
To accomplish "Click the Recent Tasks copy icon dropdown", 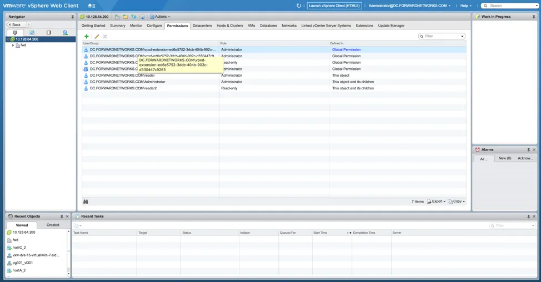I will point(78,226).
